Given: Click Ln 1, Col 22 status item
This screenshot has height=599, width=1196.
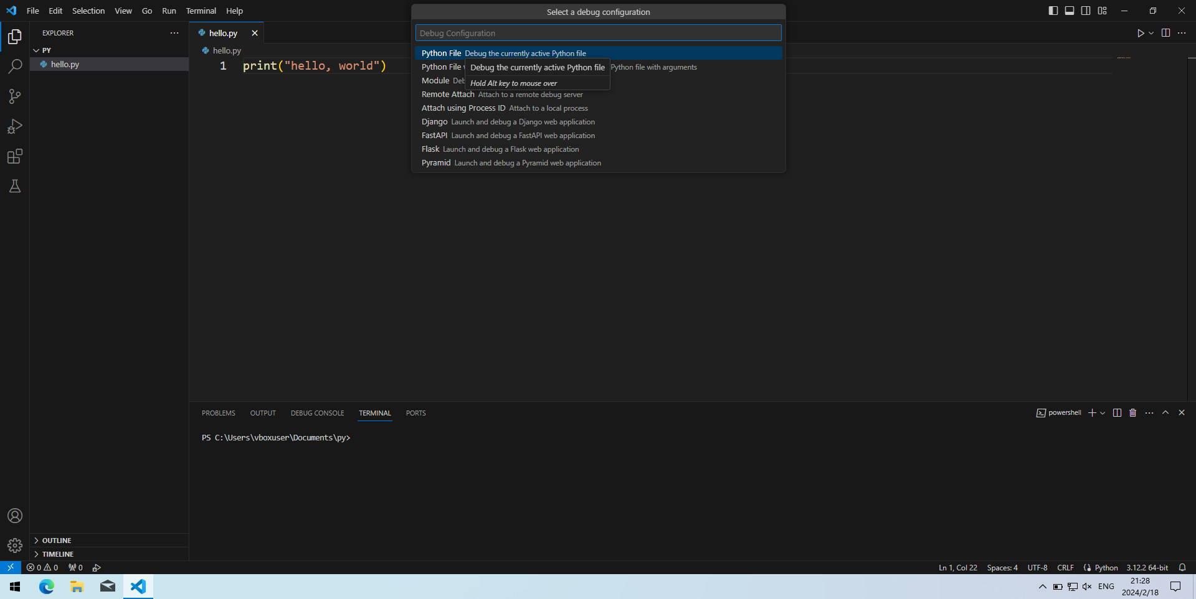Looking at the screenshot, I should (957, 567).
